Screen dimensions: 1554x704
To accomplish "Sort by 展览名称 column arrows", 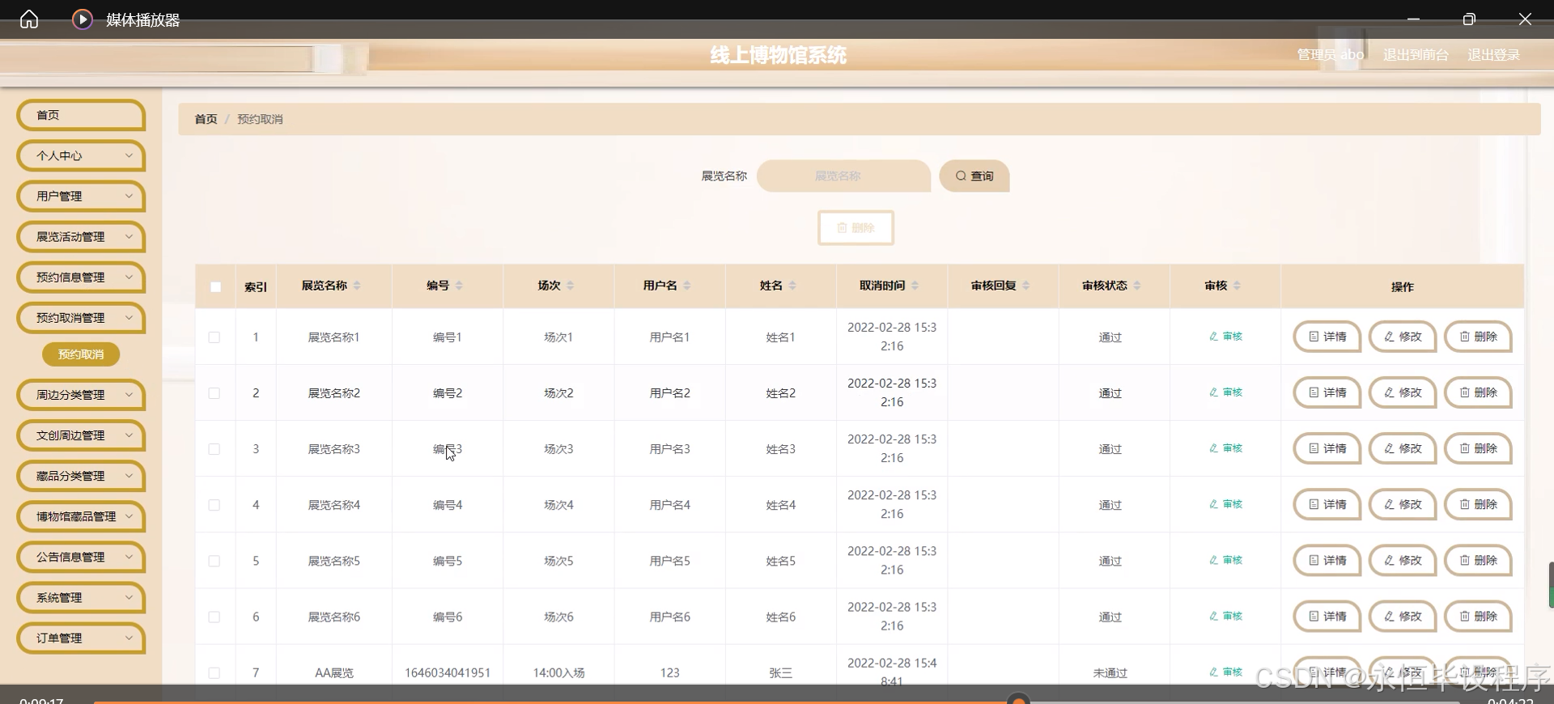I will (x=357, y=286).
